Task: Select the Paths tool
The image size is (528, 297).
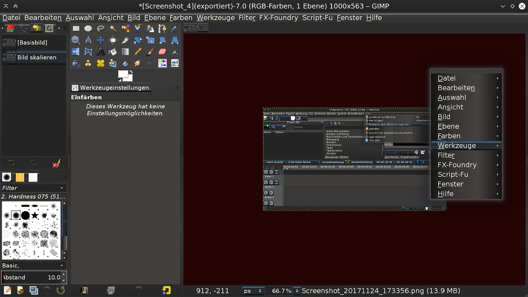Action: click(162, 28)
